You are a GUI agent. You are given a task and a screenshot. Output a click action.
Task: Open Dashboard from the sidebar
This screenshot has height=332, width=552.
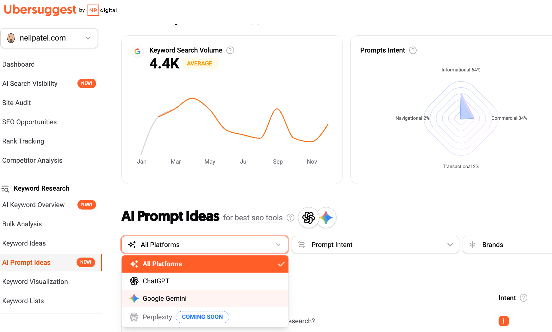(x=18, y=64)
